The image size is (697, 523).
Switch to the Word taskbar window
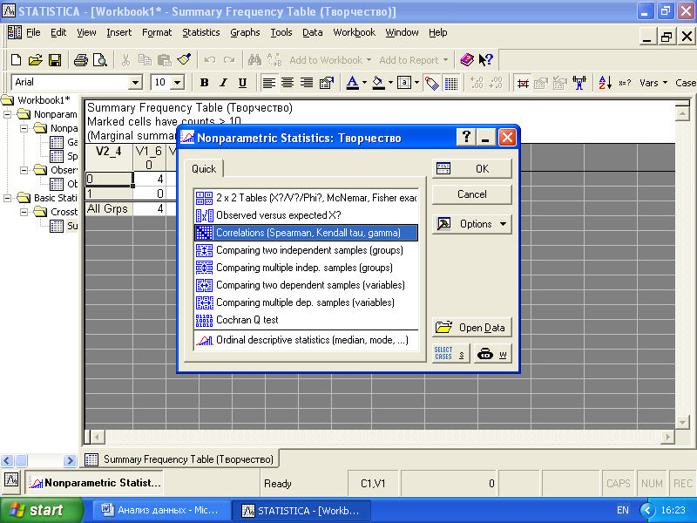161,510
